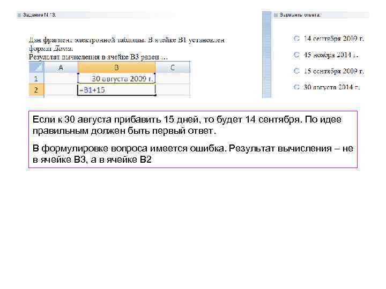Select row 1 header

tap(36, 79)
